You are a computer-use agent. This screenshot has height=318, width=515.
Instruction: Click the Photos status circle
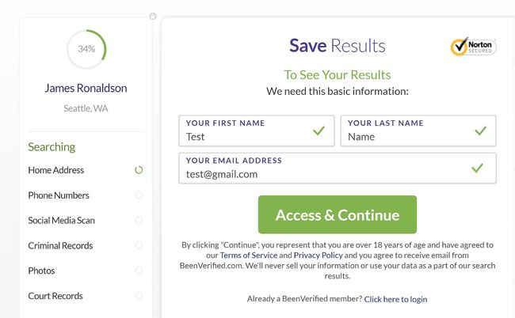(x=139, y=271)
